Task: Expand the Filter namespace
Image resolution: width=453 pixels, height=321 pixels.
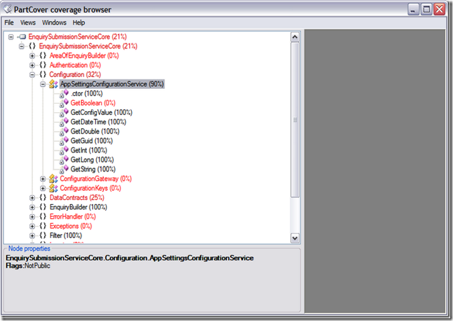Action: [32, 236]
